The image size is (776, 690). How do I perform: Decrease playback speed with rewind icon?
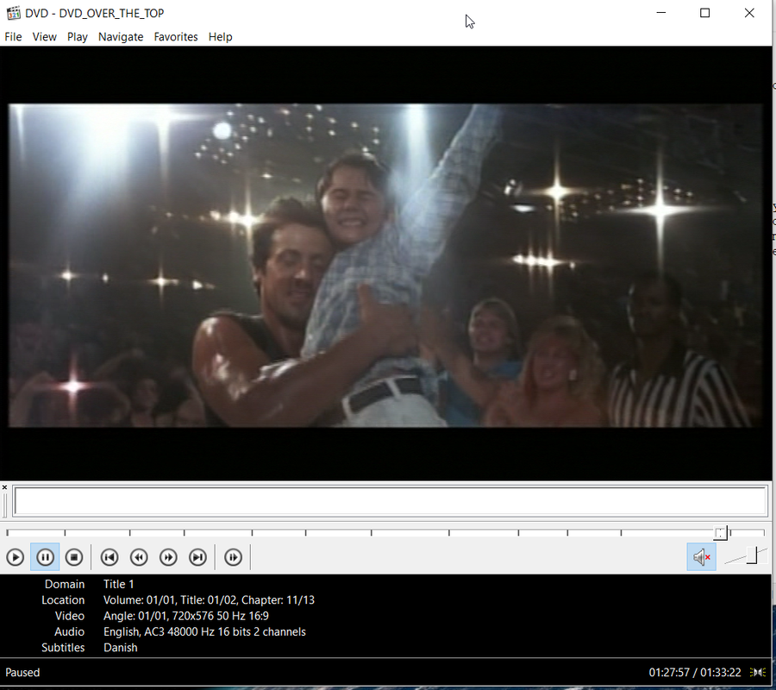point(139,557)
